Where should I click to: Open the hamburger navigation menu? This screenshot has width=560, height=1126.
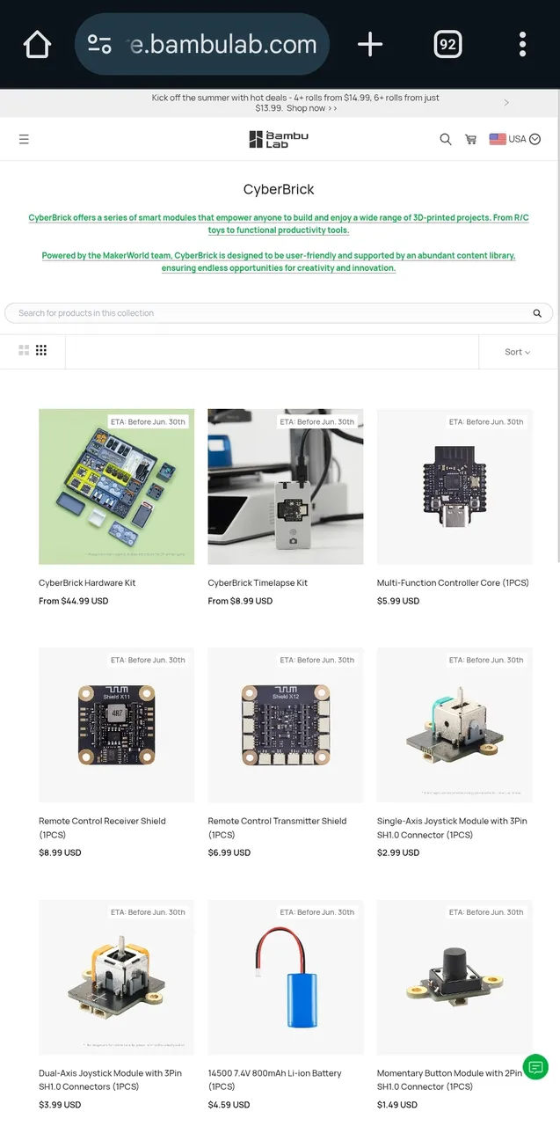click(24, 139)
